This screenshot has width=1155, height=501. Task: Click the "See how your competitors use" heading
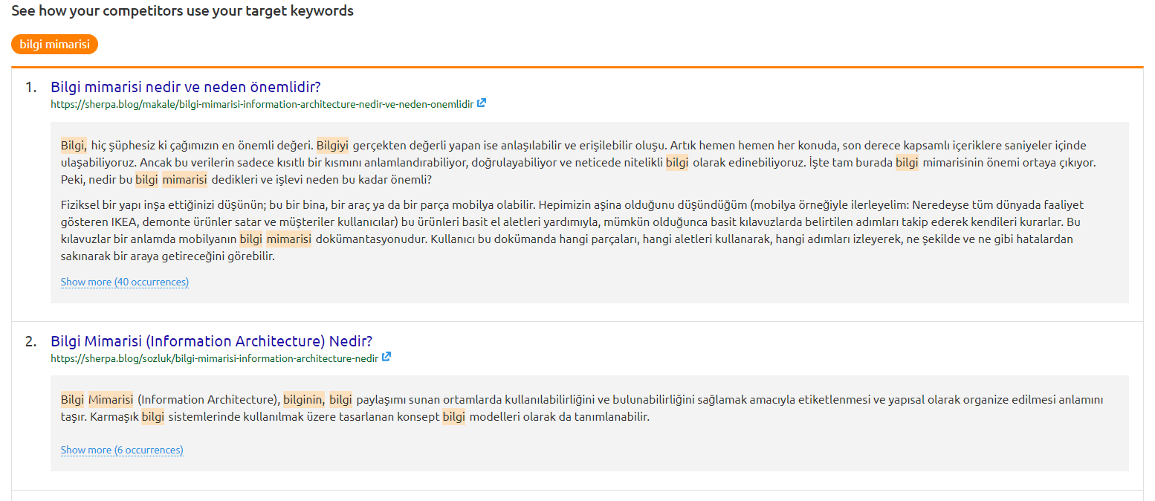[182, 11]
